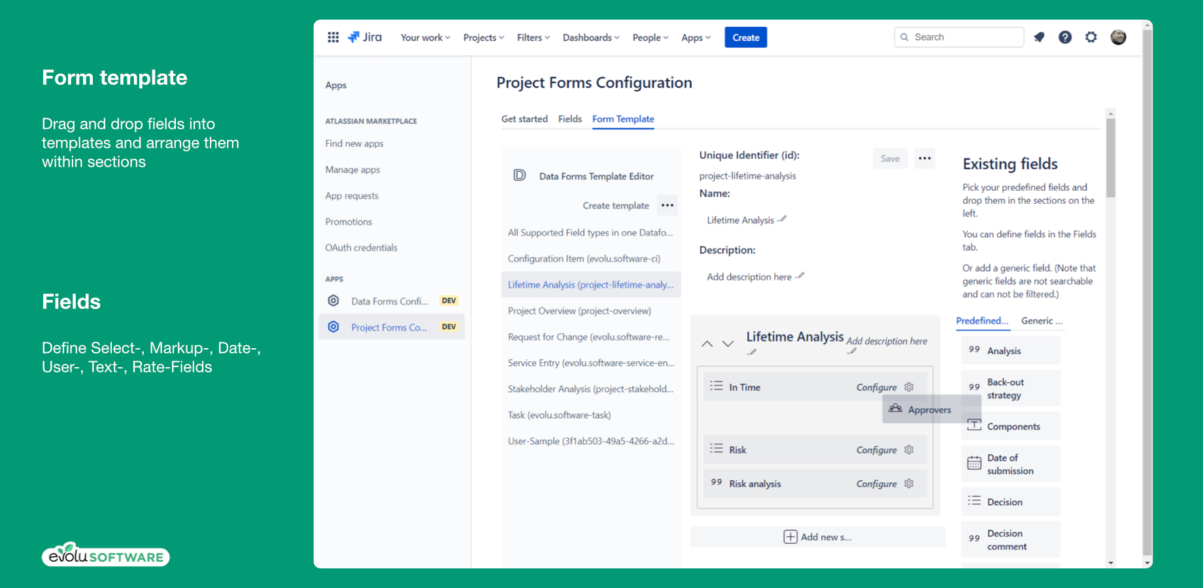Select the Form Template tab
This screenshot has height=588, width=1203.
(x=623, y=119)
